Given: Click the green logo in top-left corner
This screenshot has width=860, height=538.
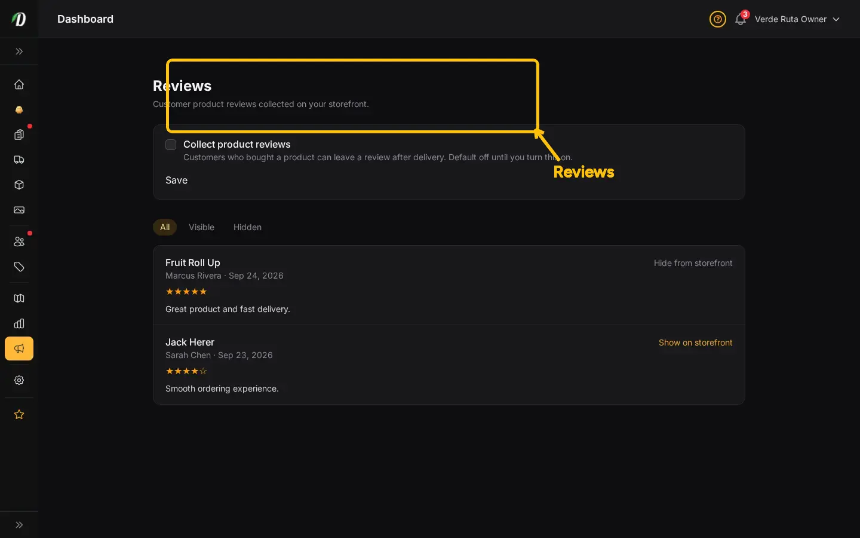Looking at the screenshot, I should [19, 19].
